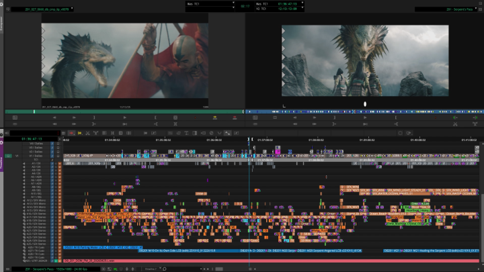Select the Timeline vertical tab

tap(1, 162)
